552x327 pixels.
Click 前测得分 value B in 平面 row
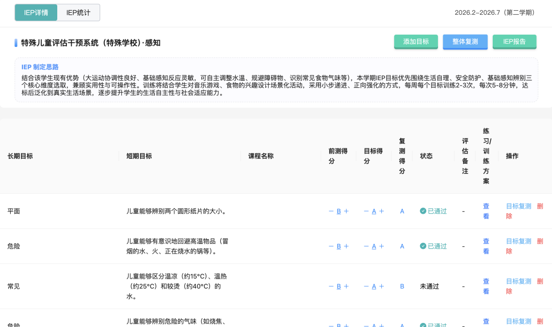pyautogui.click(x=339, y=211)
